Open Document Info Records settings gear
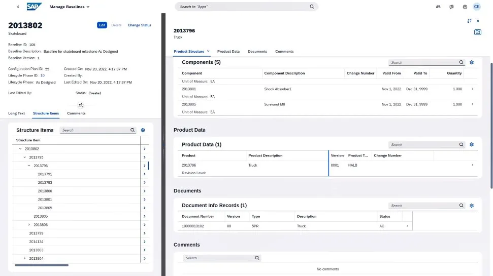This screenshot has height=276, width=493. (x=472, y=206)
